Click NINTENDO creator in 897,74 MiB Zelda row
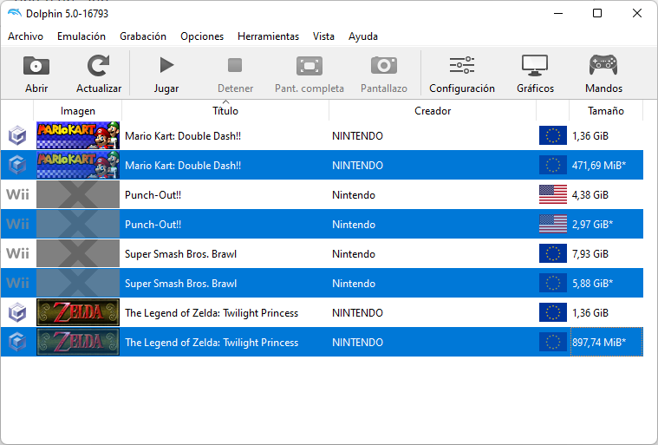658x445 pixels. pos(357,343)
